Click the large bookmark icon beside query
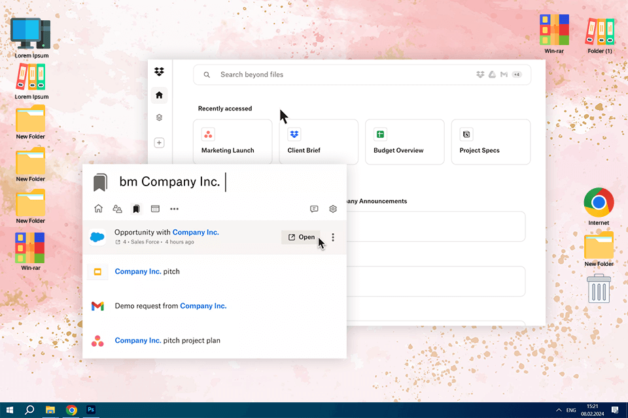This screenshot has height=418, width=628. click(100, 182)
